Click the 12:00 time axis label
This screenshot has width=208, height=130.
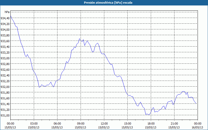(x=104, y=124)
